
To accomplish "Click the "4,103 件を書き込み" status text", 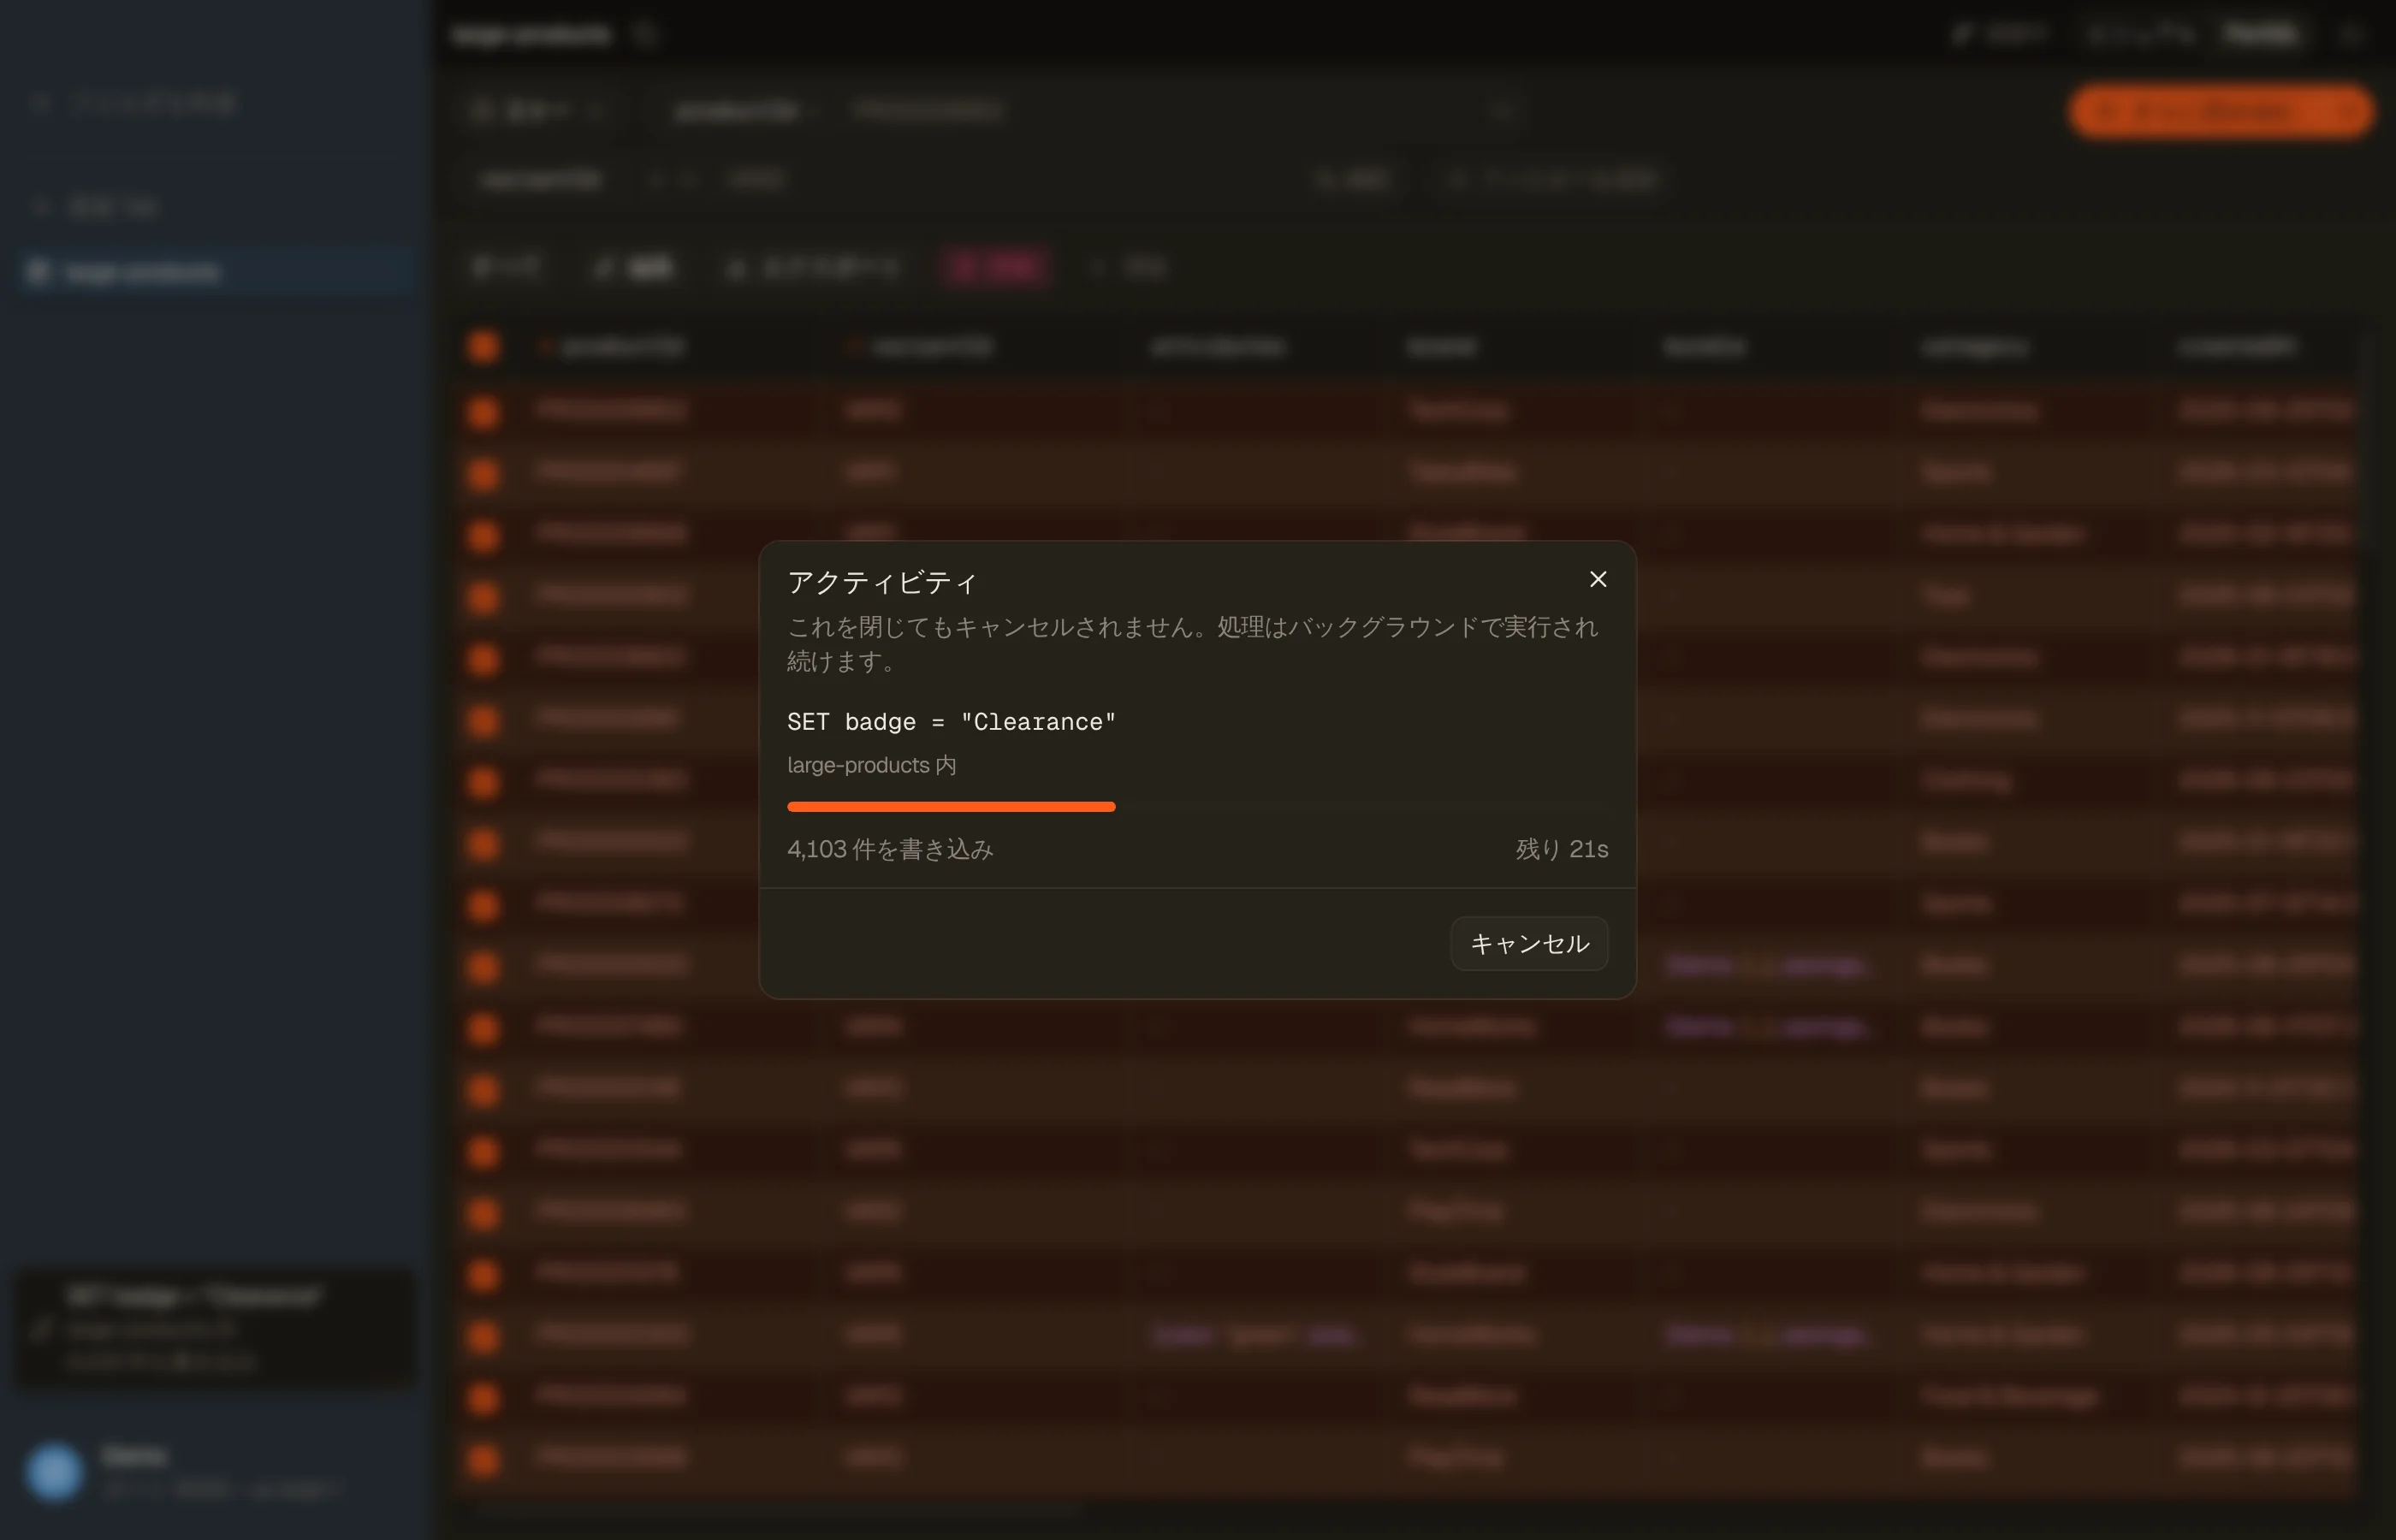I will click(x=890, y=849).
